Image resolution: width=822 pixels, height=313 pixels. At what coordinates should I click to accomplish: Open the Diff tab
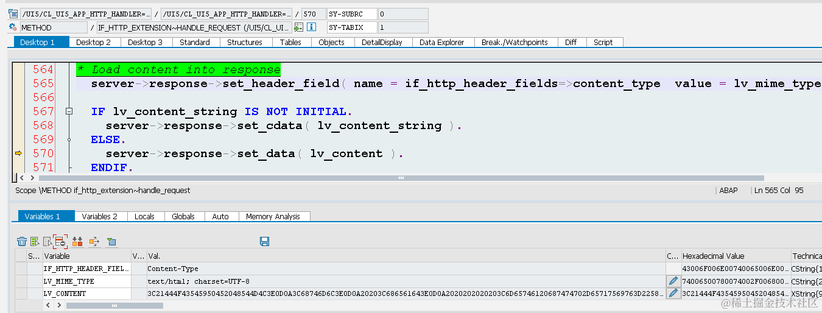[x=571, y=42]
